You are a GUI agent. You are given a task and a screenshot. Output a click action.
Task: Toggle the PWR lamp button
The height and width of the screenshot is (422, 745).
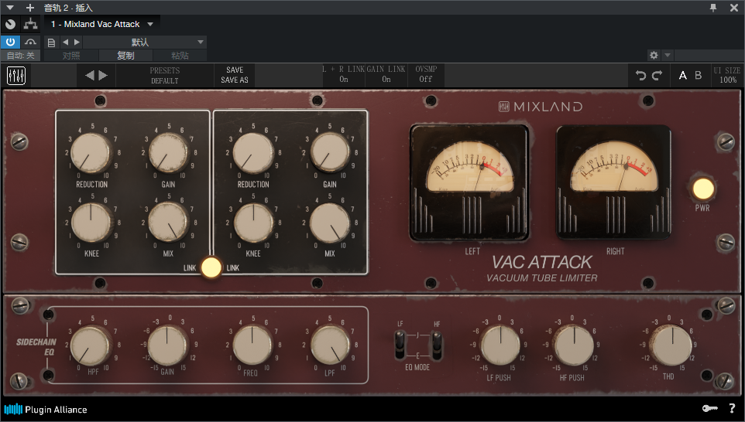[x=703, y=189]
